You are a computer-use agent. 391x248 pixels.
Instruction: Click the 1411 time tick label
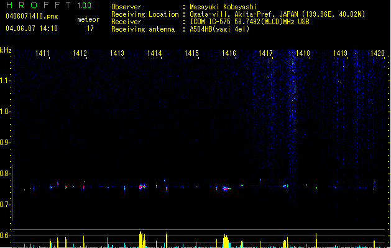[42, 53]
